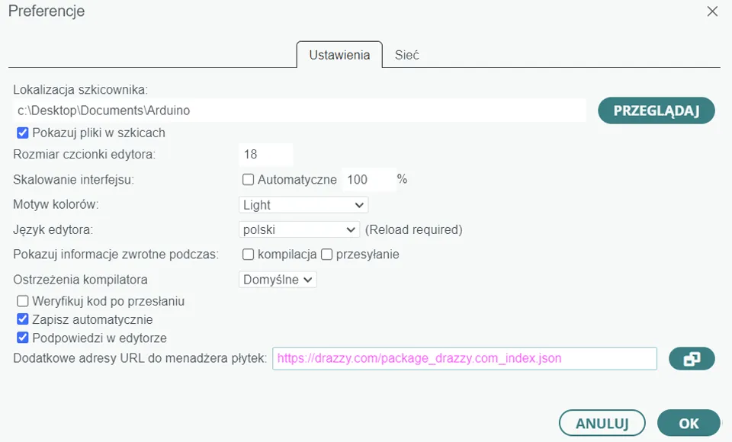Expand the 'Język edytora' polski dropdown
Image resolution: width=732 pixels, height=442 pixels.
[x=299, y=229]
